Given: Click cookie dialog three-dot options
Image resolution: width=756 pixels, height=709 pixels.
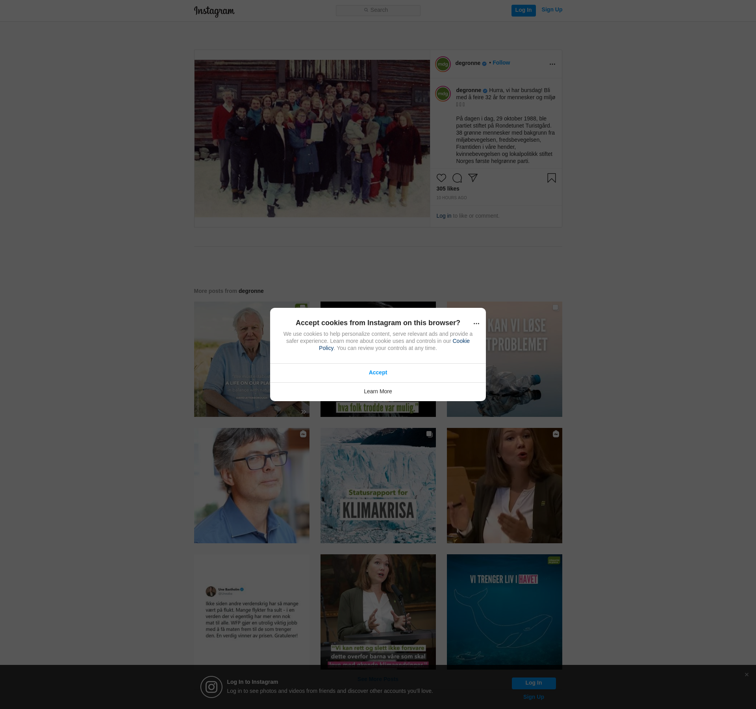Looking at the screenshot, I should tap(476, 324).
